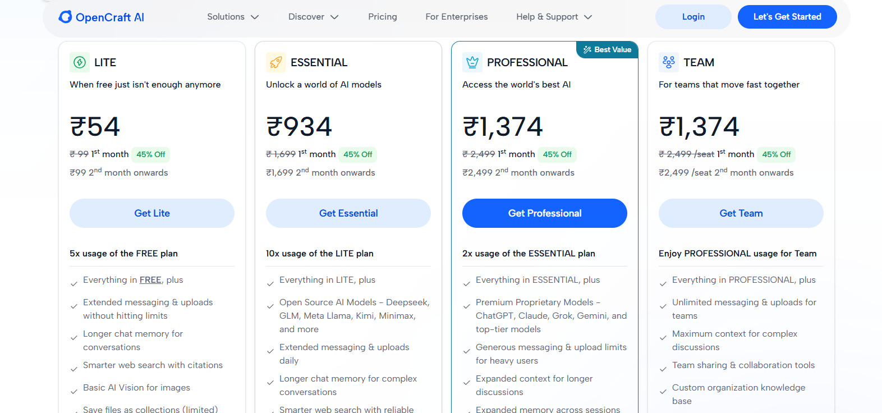Select For Enterprises in the navigation
The width and height of the screenshot is (882, 413).
[456, 17]
